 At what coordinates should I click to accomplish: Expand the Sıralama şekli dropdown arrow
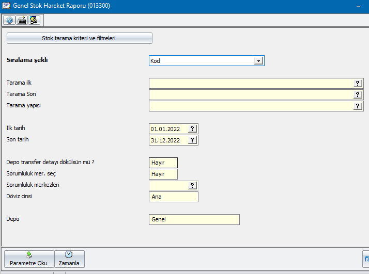tap(258, 61)
